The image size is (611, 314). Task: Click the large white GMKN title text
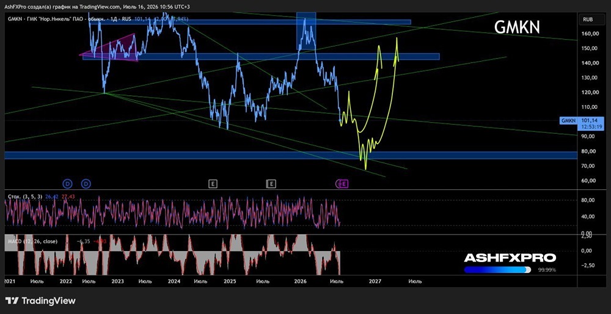tap(517, 27)
